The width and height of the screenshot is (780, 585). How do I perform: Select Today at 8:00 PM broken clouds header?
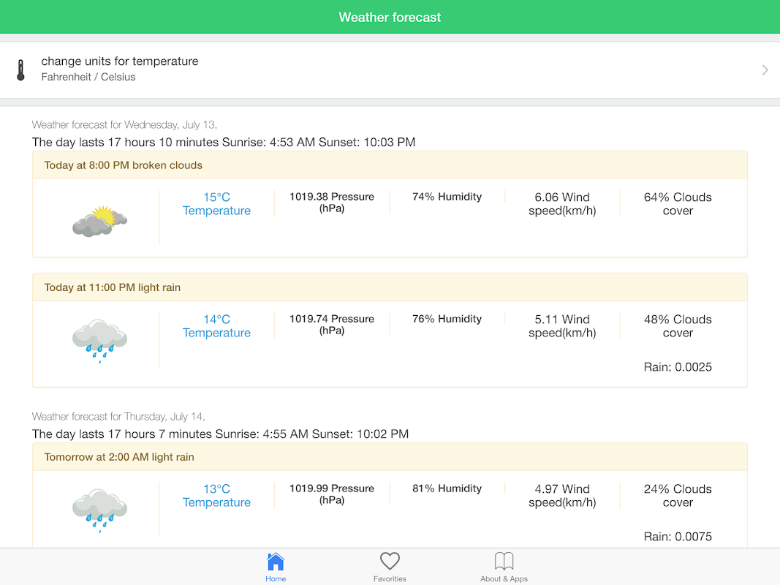[x=124, y=165]
